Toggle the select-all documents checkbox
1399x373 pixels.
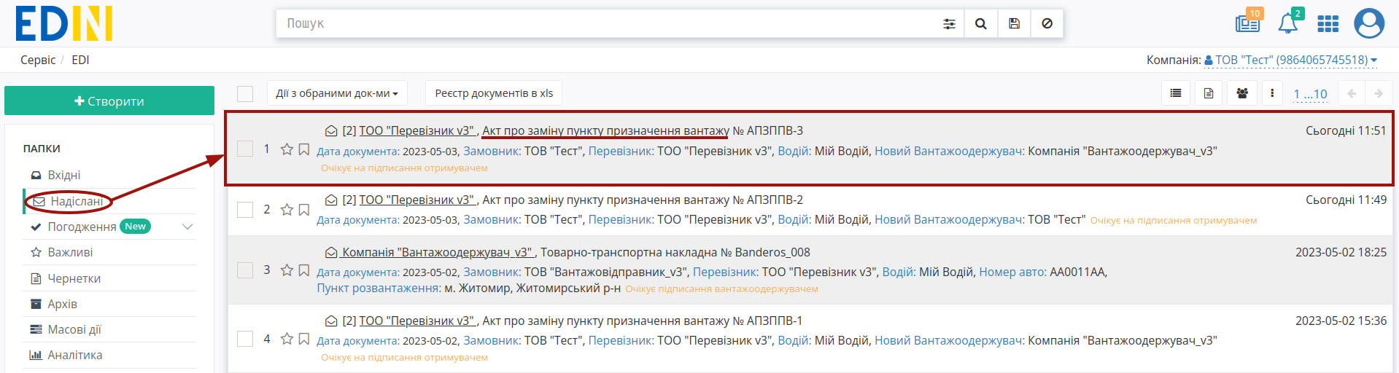245,94
